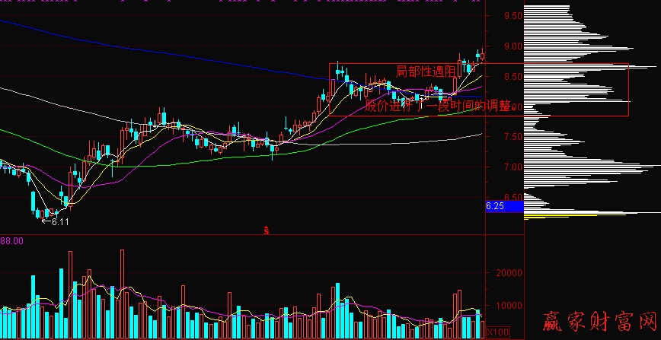
Task: Click the 8.50 price axis label
Action: (x=513, y=77)
